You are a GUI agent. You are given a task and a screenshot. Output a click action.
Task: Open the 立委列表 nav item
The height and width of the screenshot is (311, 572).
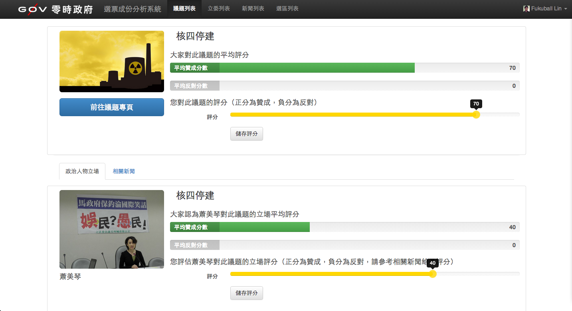tap(219, 9)
